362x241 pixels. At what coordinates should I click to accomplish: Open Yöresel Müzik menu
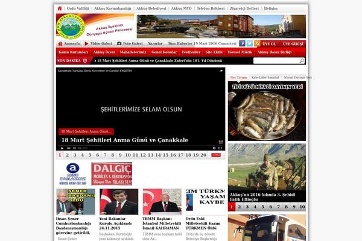[240, 52]
